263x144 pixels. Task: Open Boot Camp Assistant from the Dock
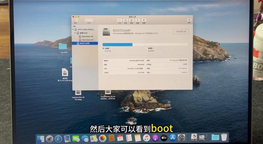tap(194, 137)
